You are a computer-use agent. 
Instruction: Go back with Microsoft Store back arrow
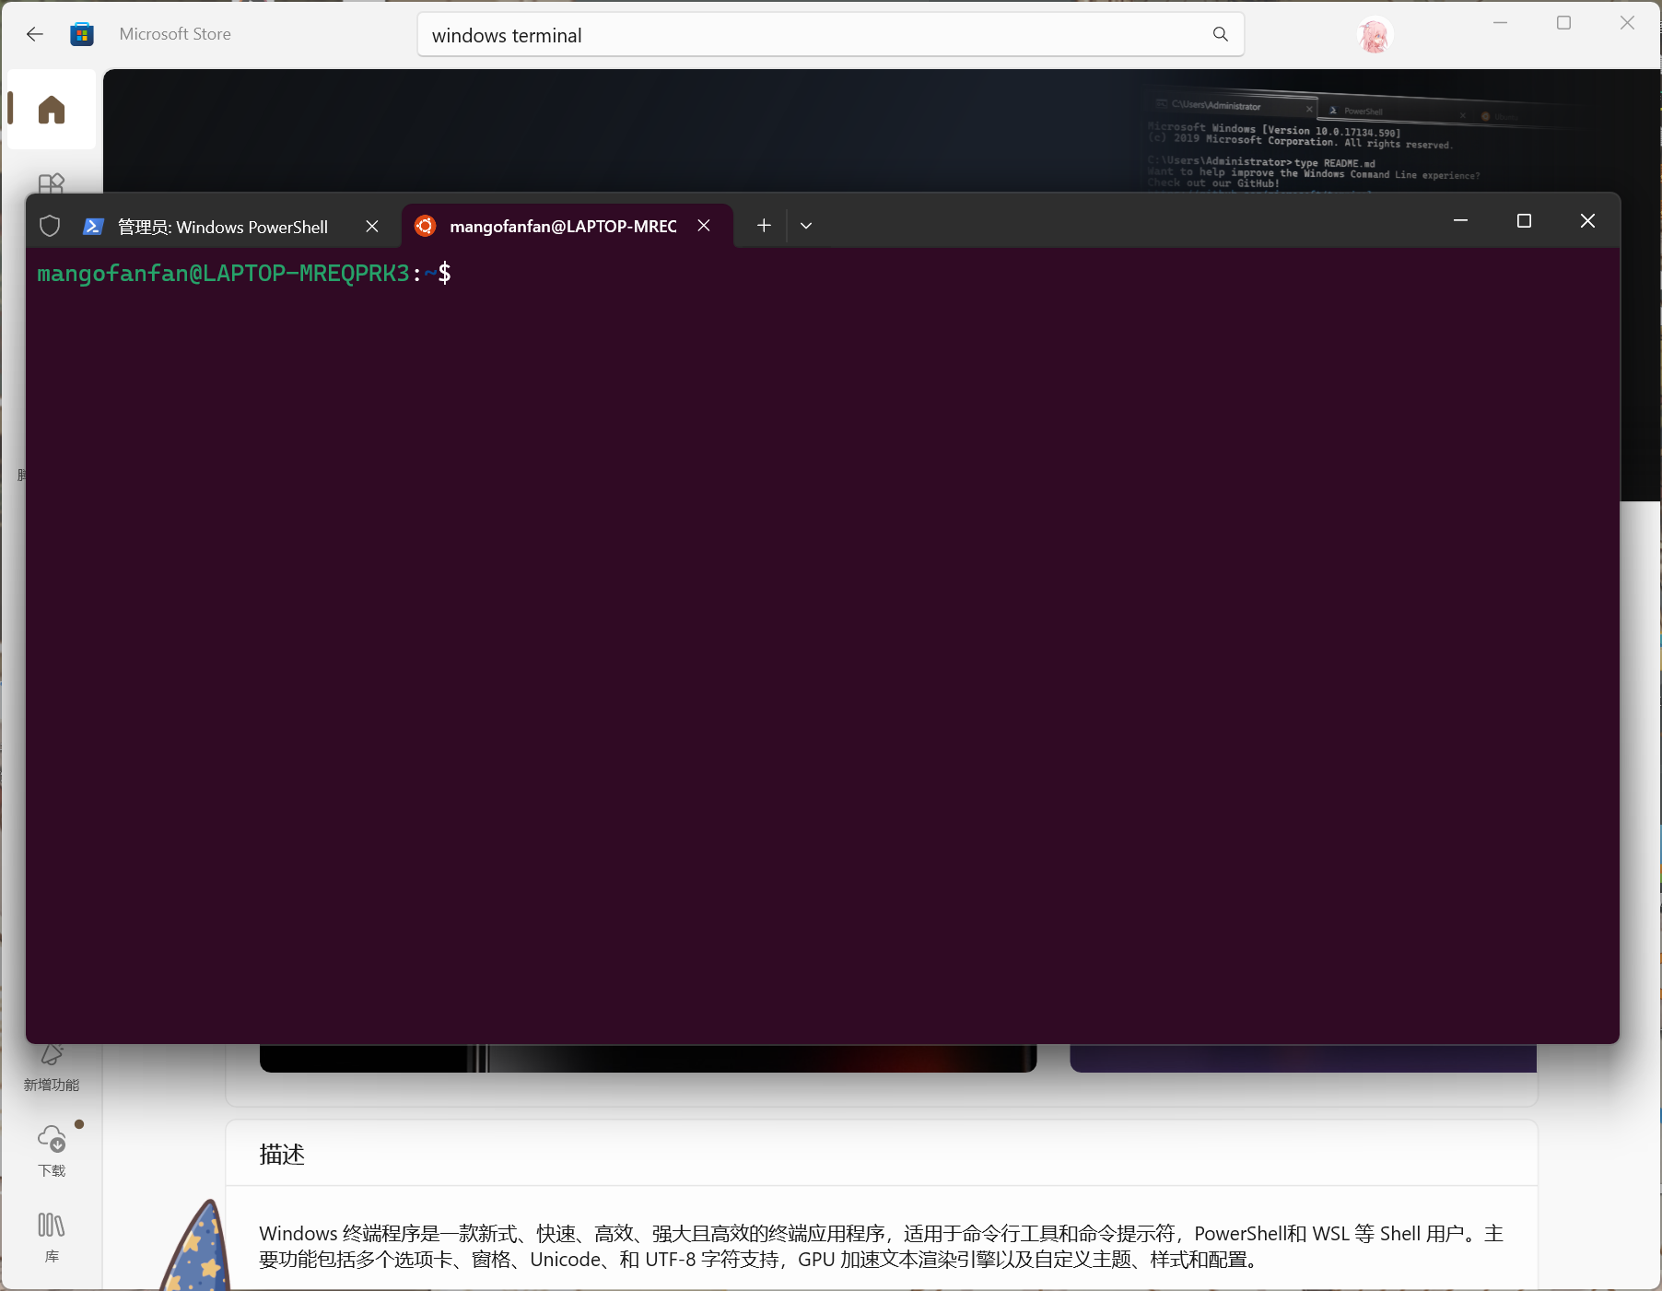(35, 34)
